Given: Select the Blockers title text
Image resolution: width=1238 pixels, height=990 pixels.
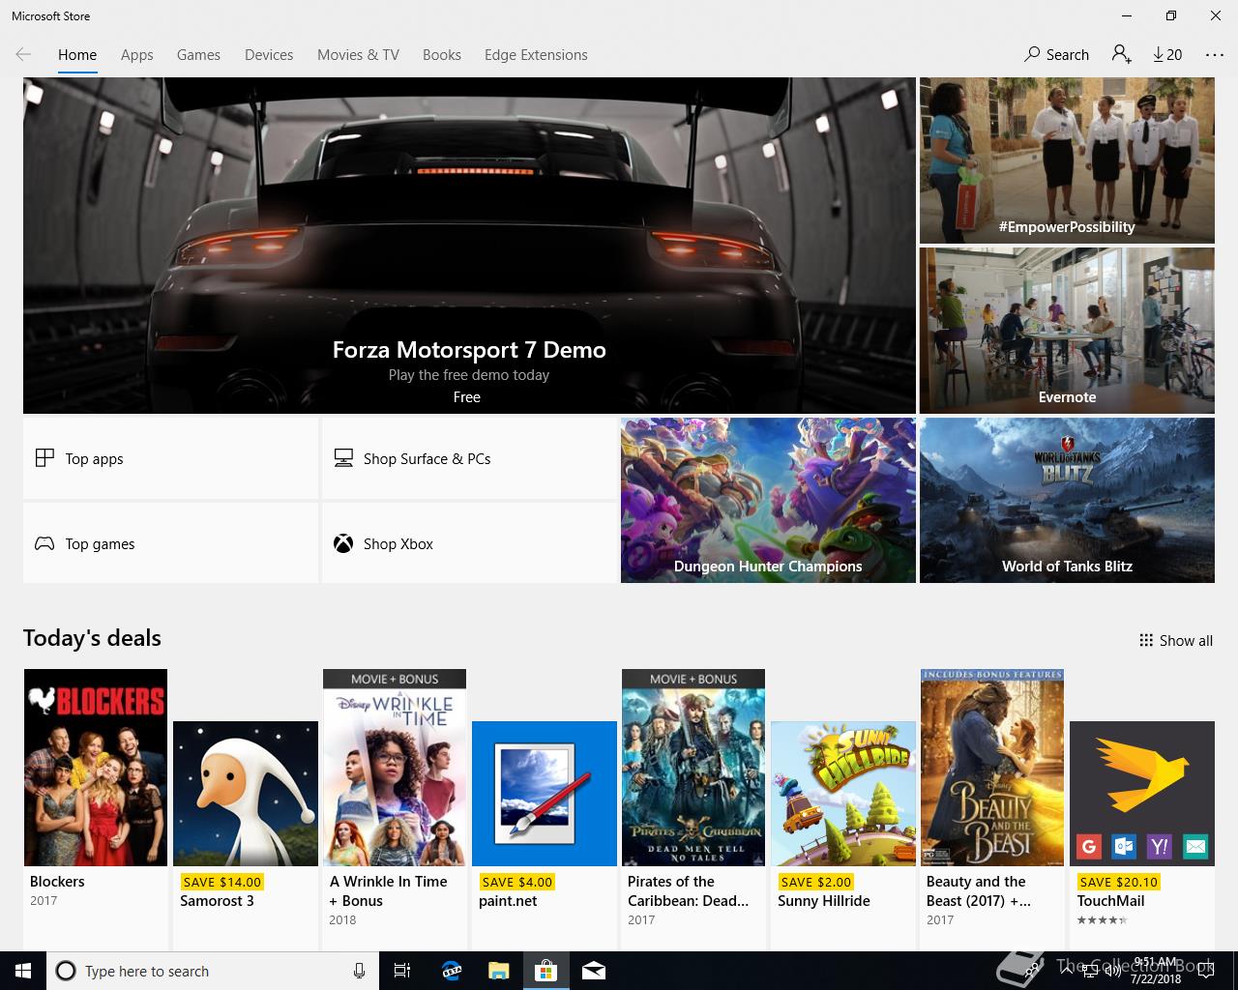Looking at the screenshot, I should 57,882.
